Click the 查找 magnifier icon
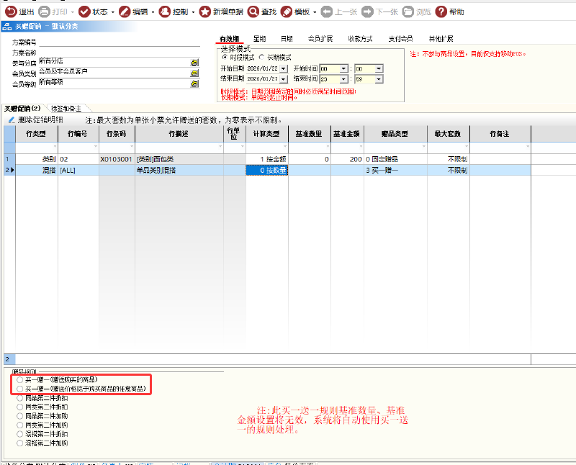The width and height of the screenshot is (576, 465). 253,12
